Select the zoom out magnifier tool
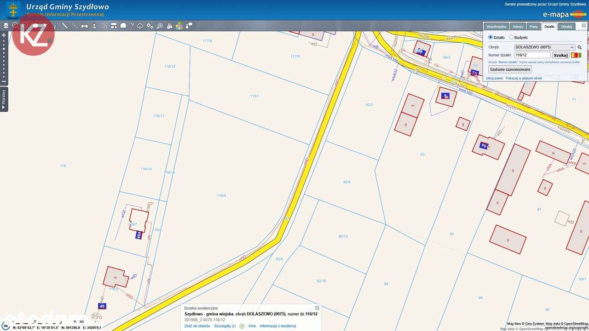The image size is (589, 331). click(x=25, y=26)
